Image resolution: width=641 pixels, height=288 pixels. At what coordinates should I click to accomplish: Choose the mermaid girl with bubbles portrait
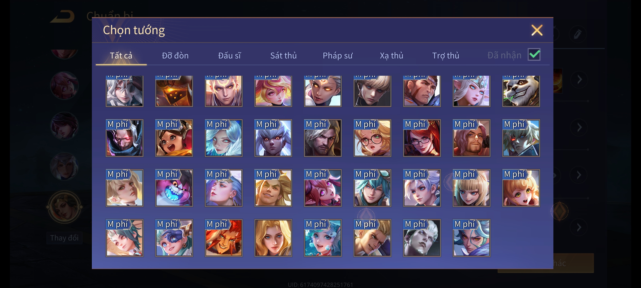click(x=323, y=238)
